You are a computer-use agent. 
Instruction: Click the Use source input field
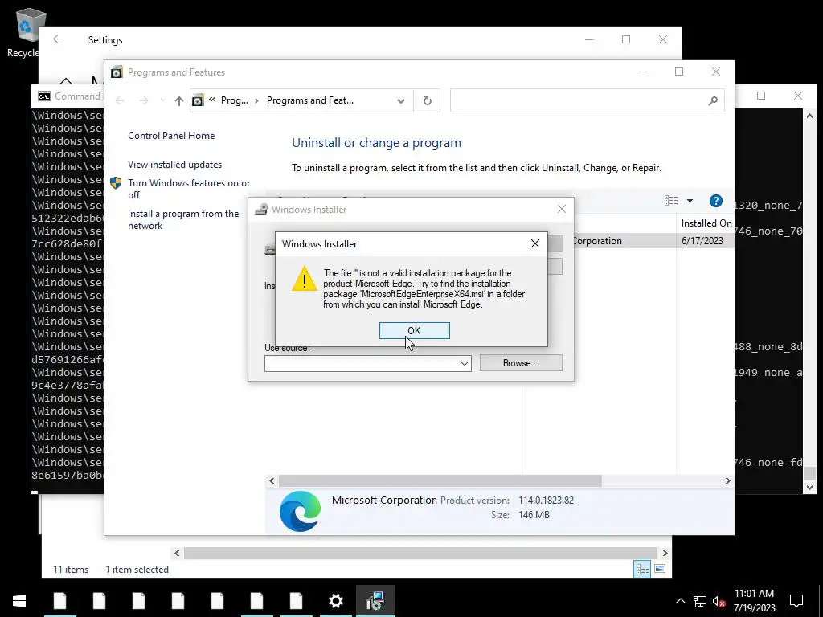362,364
